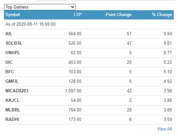Select the UNHPL symbol

click(13, 53)
